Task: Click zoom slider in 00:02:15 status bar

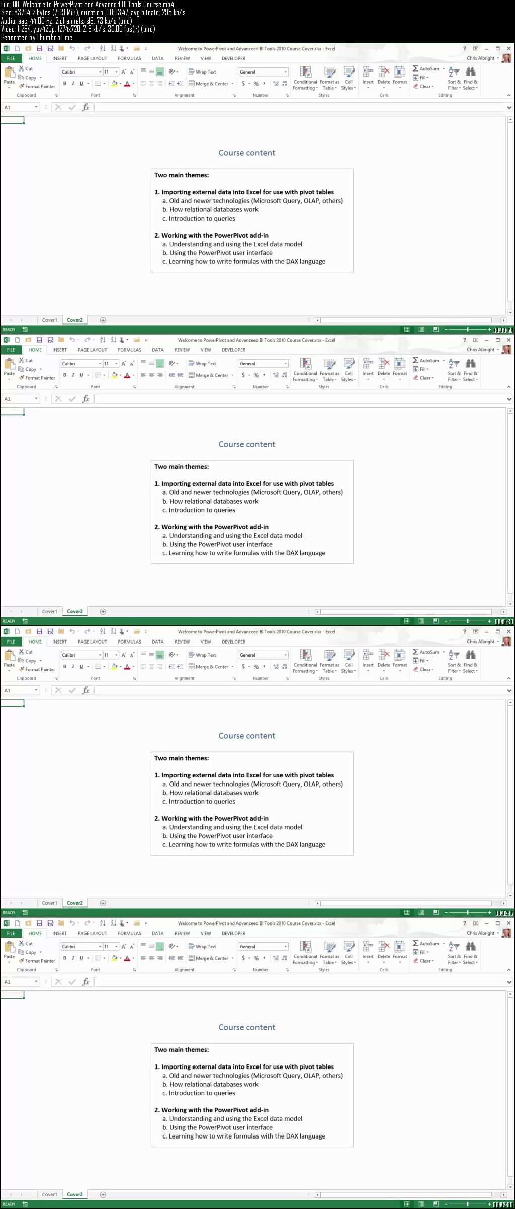Action: 468,913
